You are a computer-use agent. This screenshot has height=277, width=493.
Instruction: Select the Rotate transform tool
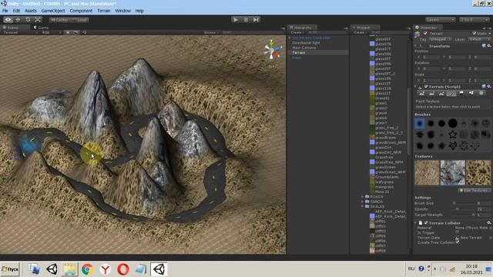pyautogui.click(x=28, y=19)
